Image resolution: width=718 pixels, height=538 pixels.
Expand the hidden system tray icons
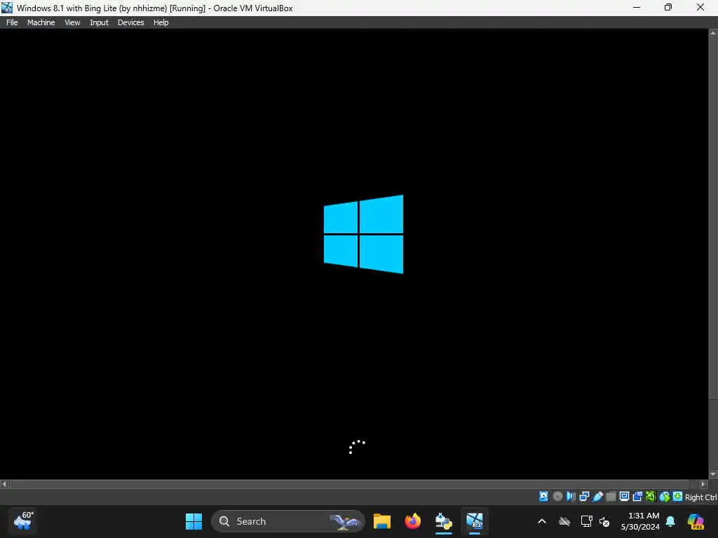pyautogui.click(x=542, y=521)
